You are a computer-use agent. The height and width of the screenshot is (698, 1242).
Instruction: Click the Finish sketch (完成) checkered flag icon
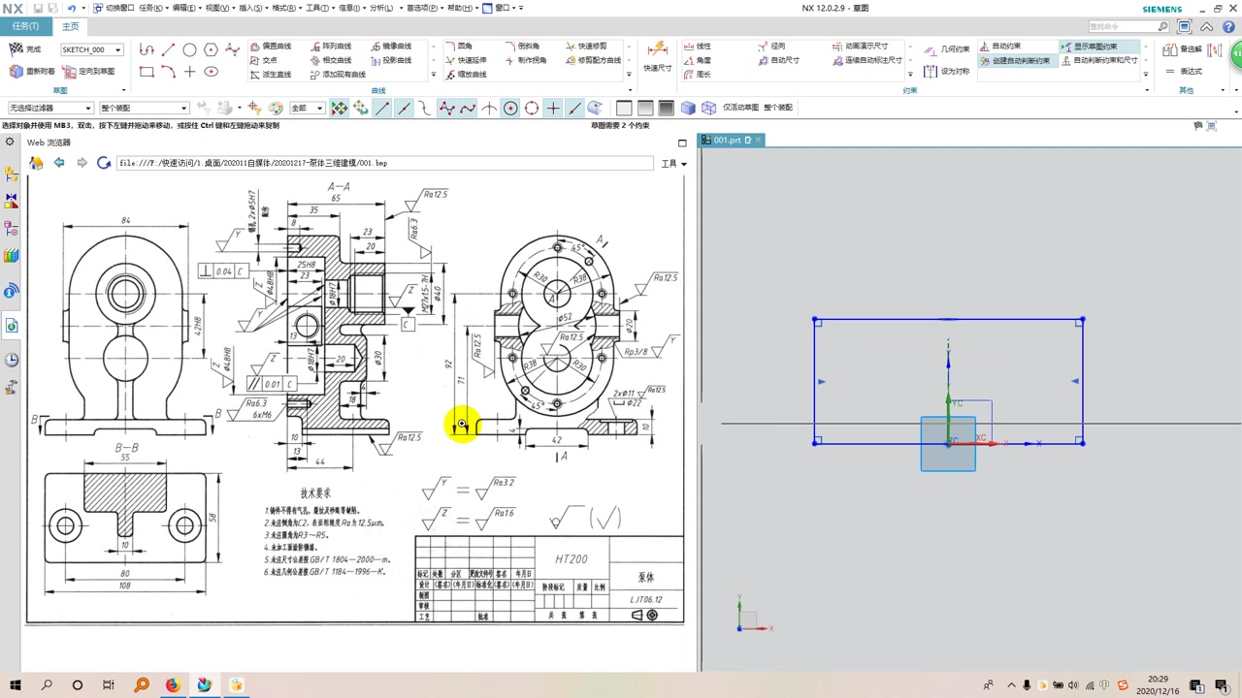pos(16,48)
